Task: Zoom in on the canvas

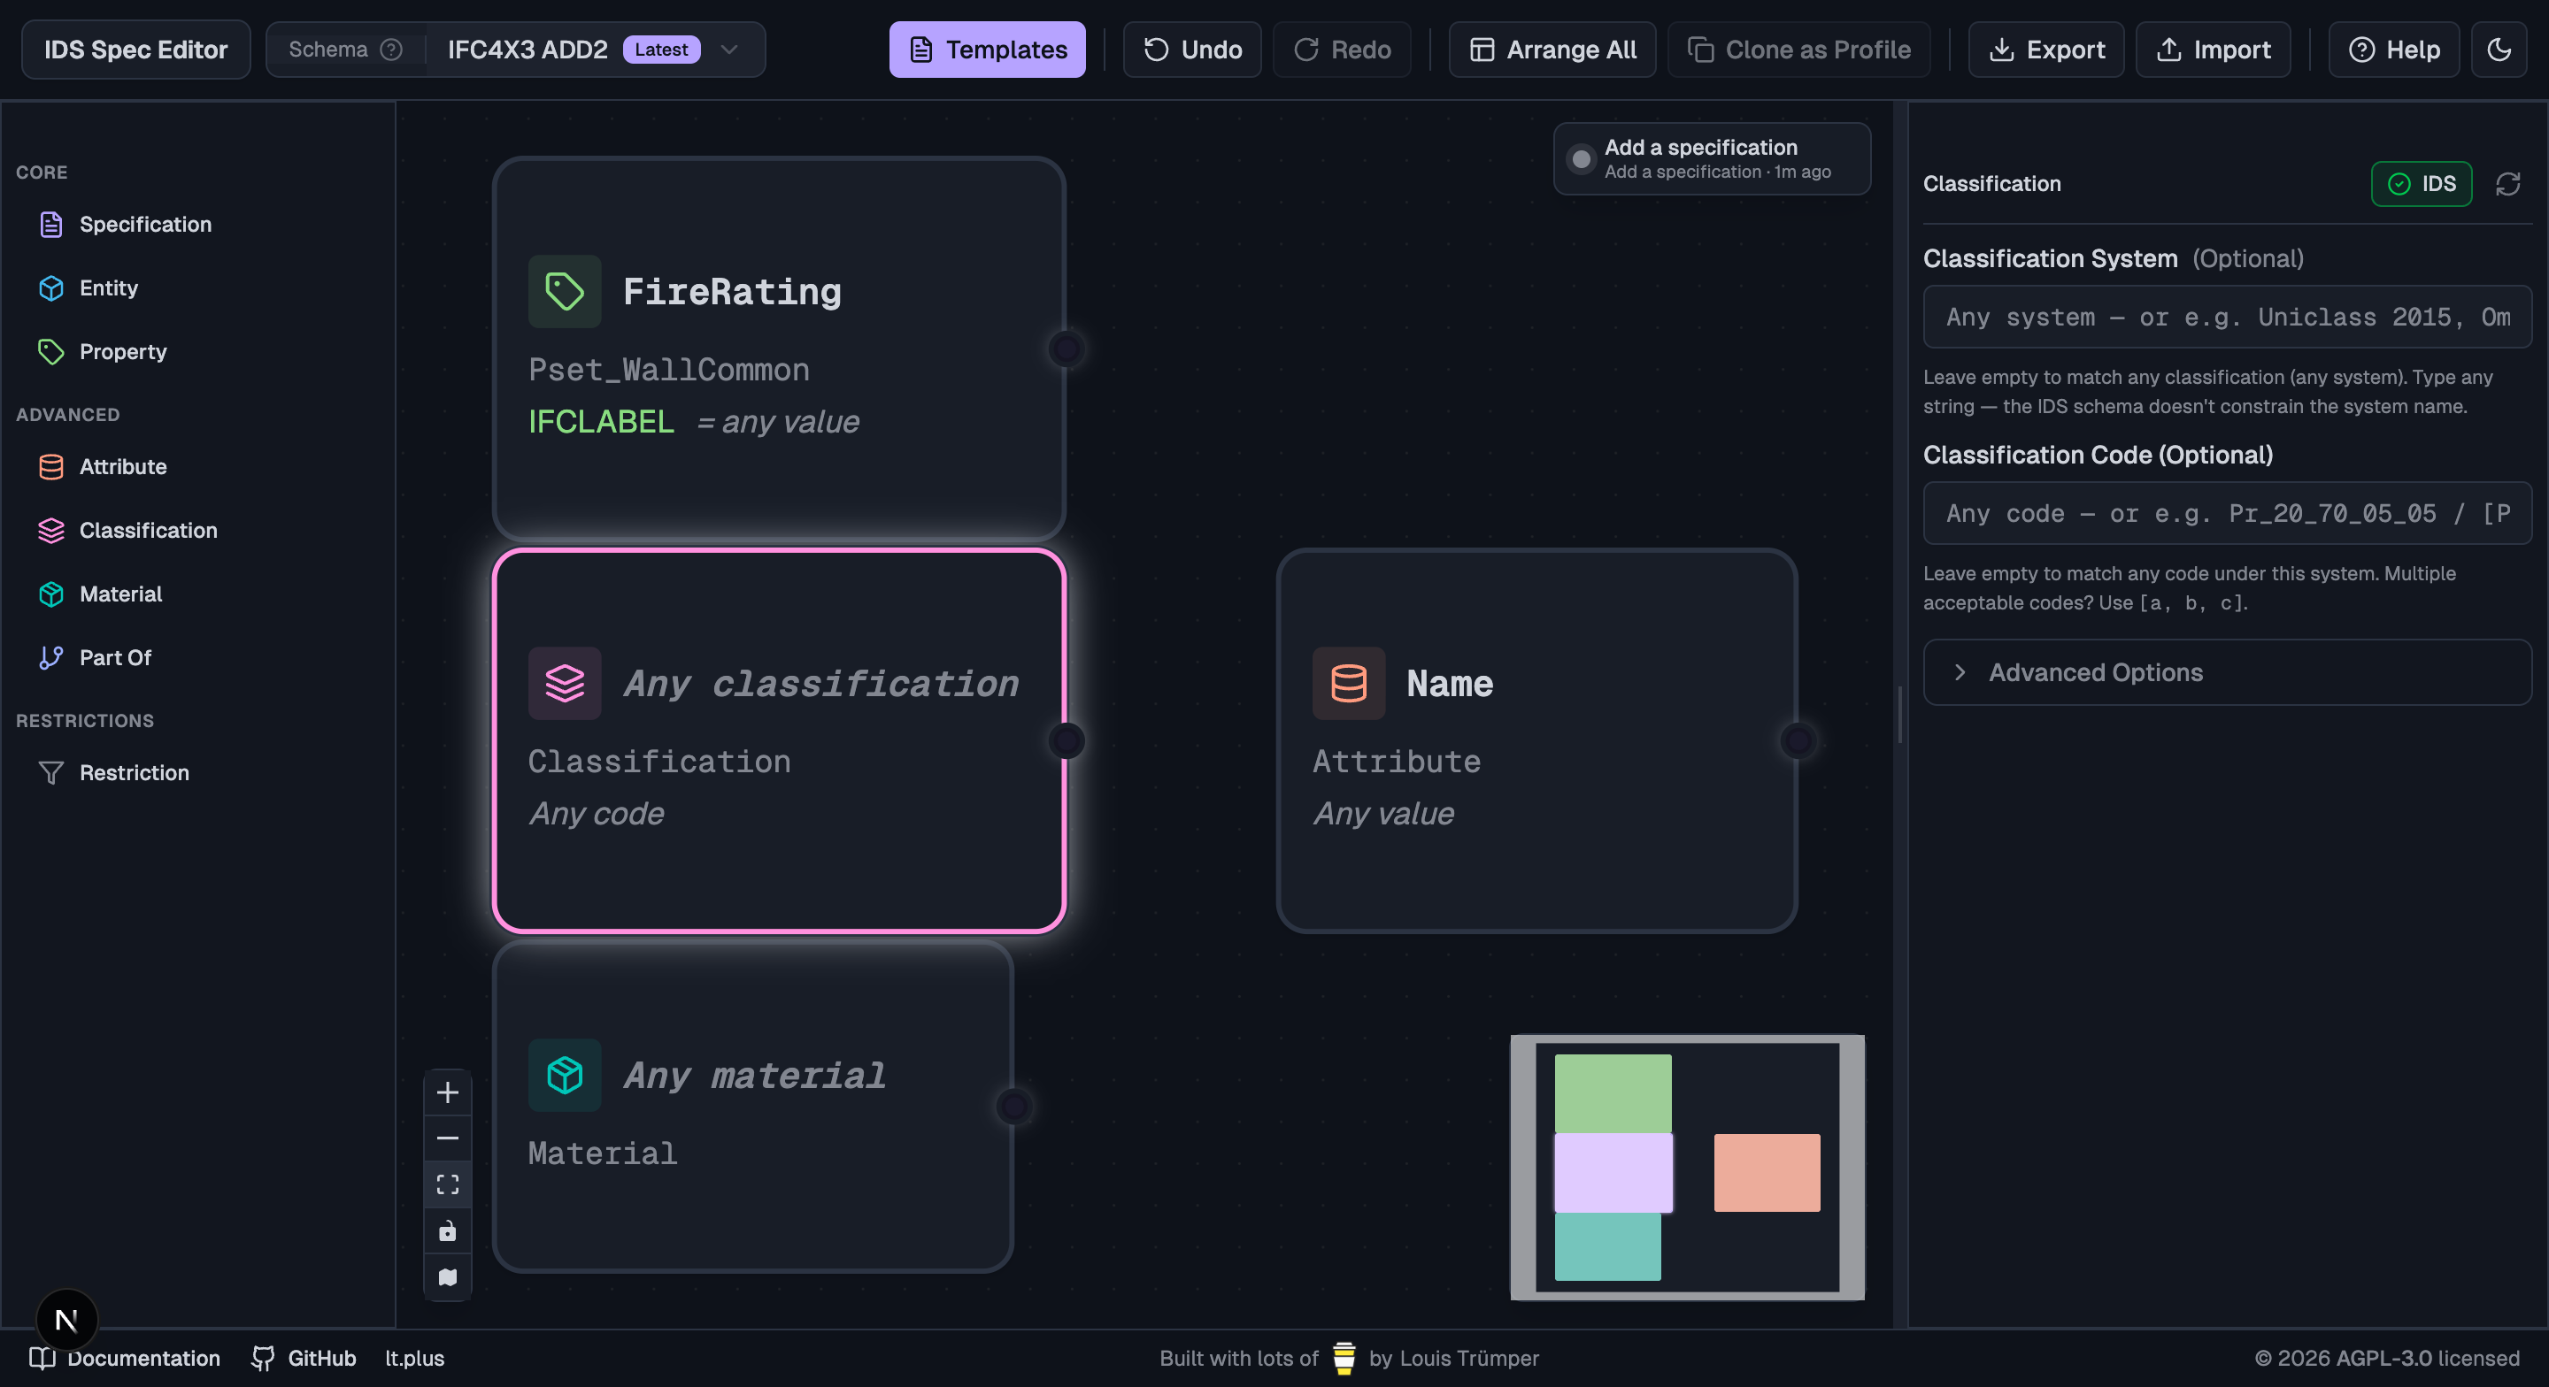Action: pos(447,1092)
